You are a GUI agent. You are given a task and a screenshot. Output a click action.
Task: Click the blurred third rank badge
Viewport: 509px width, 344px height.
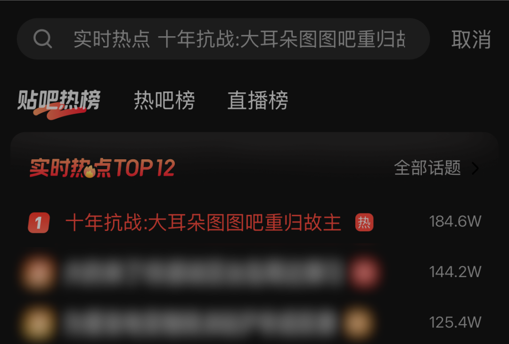pyautogui.click(x=39, y=323)
